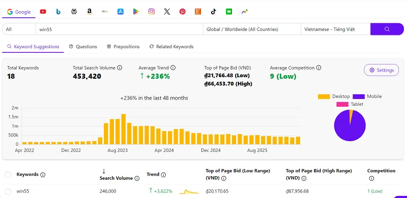This screenshot has height=198, width=407.
Task: Toggle the Desktop legend swatch
Action: click(x=324, y=96)
